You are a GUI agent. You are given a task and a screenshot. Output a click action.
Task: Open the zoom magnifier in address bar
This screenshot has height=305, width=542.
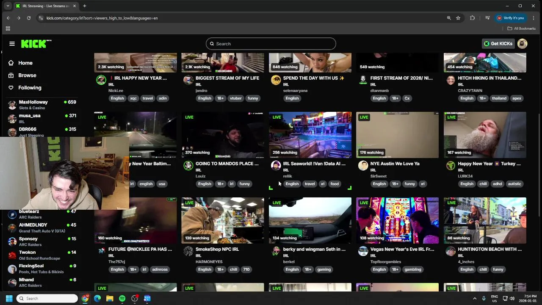[449, 18]
